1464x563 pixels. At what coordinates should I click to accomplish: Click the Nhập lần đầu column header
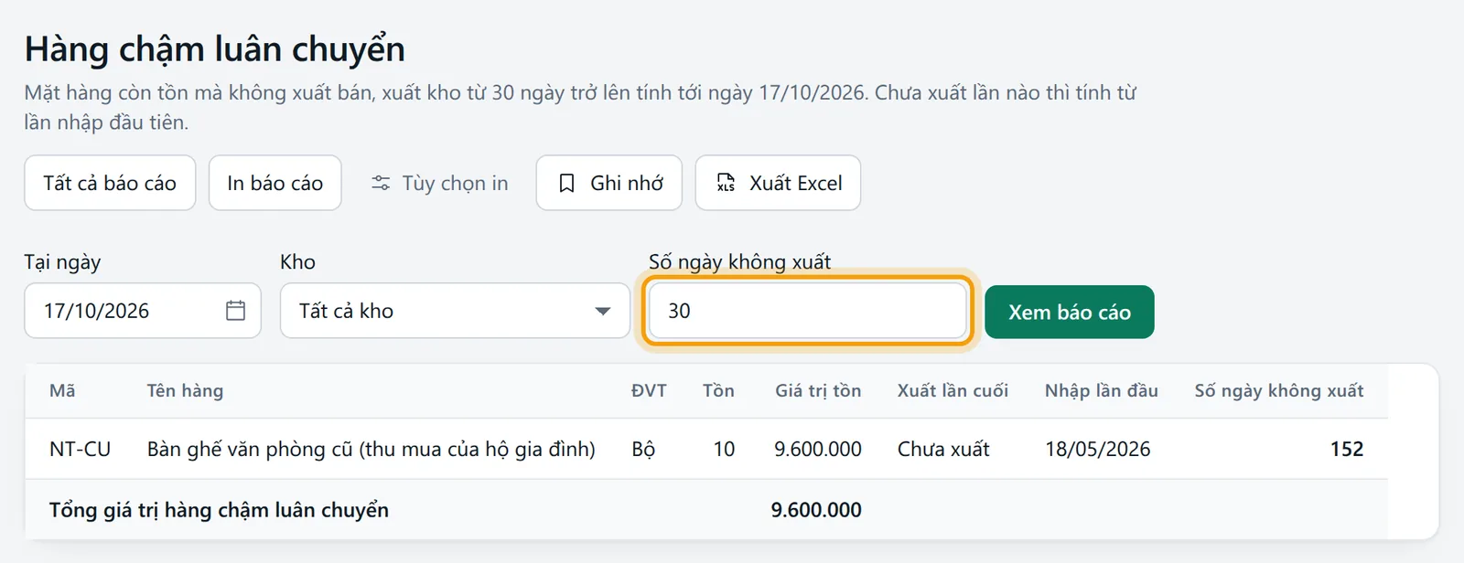[1102, 390]
